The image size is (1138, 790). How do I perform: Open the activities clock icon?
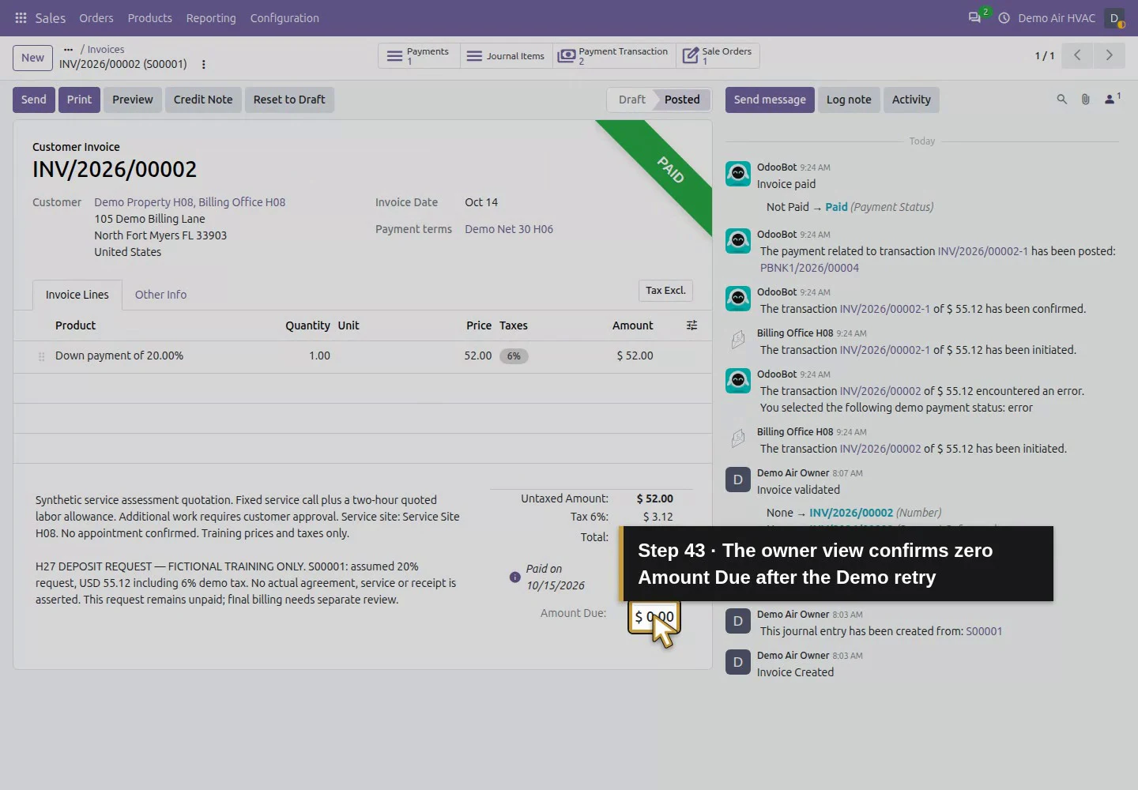1004,17
